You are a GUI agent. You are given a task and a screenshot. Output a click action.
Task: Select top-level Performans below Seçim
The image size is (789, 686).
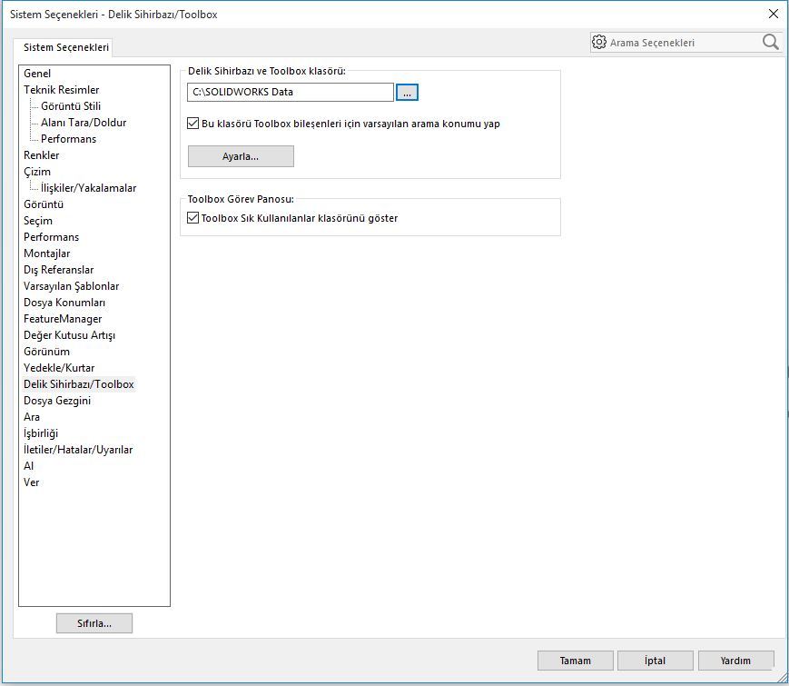click(52, 237)
